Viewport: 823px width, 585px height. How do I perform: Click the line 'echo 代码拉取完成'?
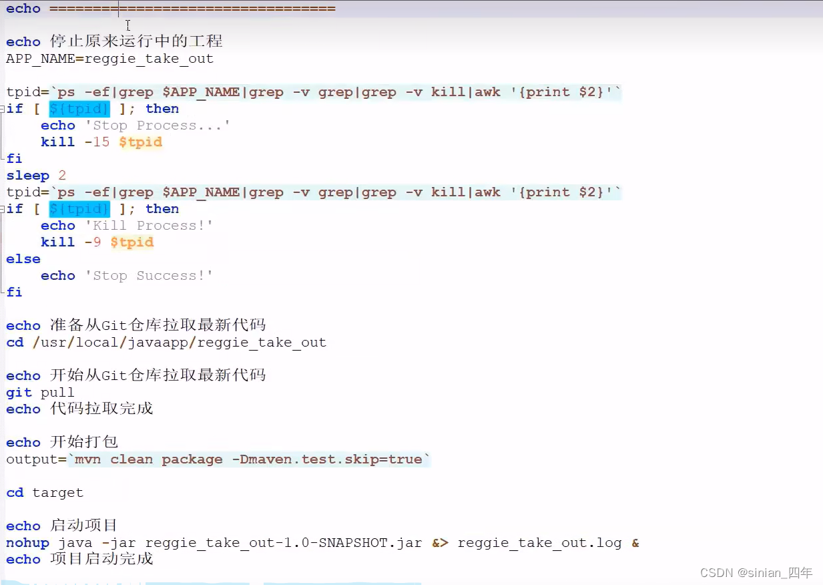coord(80,409)
